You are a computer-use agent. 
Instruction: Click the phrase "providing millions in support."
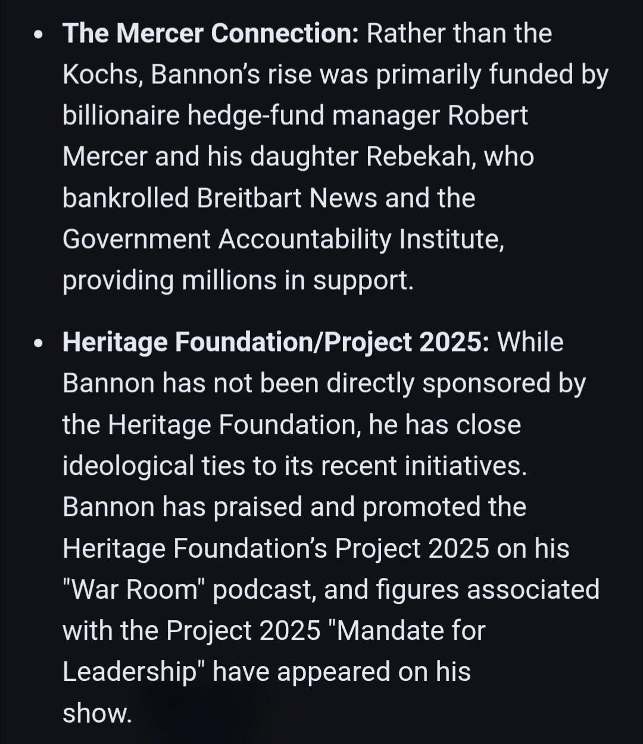click(x=238, y=280)
